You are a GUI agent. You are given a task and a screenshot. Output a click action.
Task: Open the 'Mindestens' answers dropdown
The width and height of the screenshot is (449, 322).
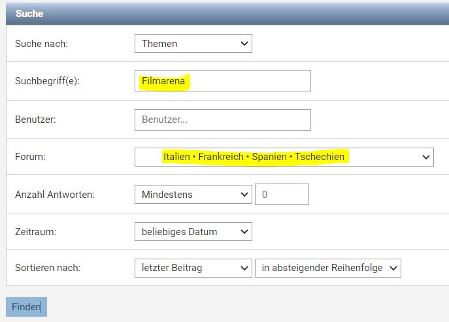[192, 194]
